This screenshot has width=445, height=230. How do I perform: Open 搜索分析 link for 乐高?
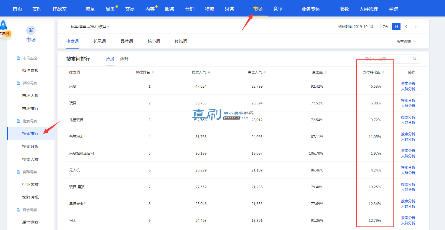(408, 84)
